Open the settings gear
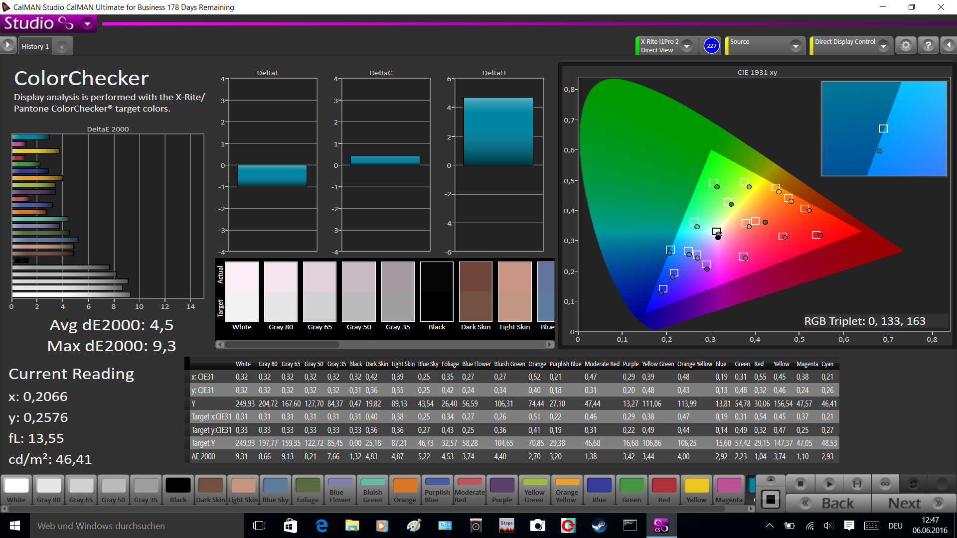 click(906, 45)
